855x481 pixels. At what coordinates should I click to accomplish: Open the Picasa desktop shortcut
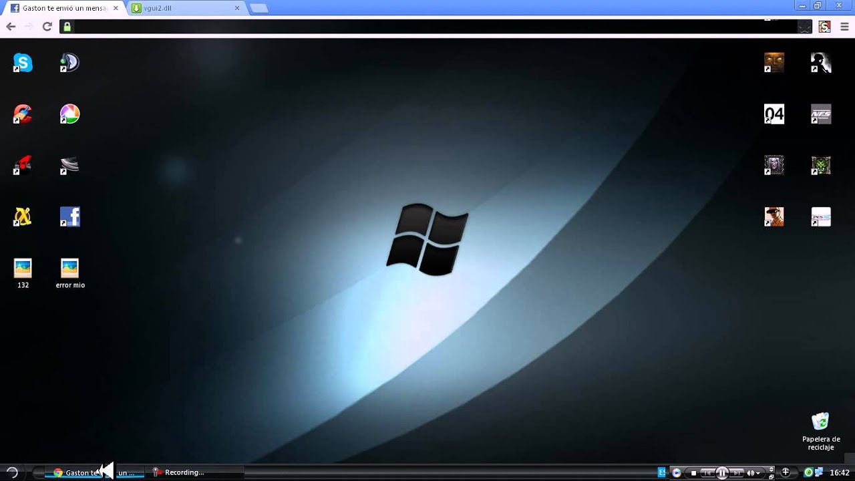pyautogui.click(x=69, y=114)
